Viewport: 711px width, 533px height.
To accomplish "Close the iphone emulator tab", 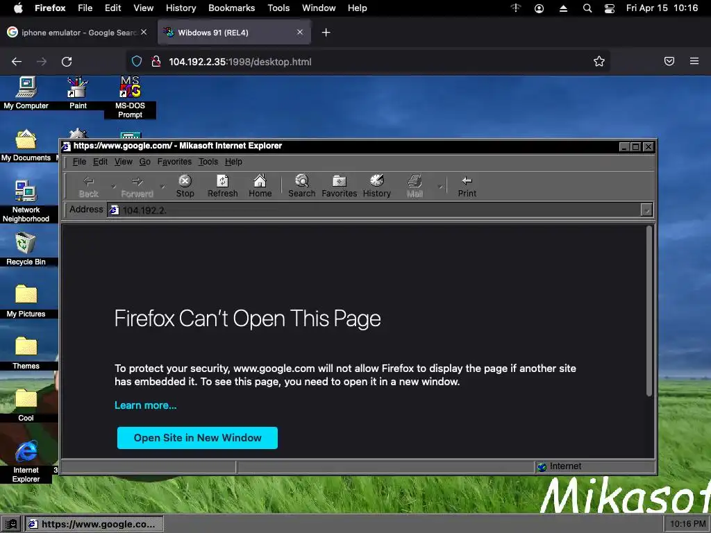I will point(144,32).
